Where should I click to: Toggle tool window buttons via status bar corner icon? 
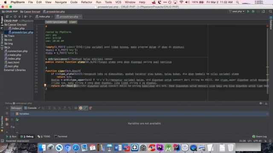tap(2, 141)
